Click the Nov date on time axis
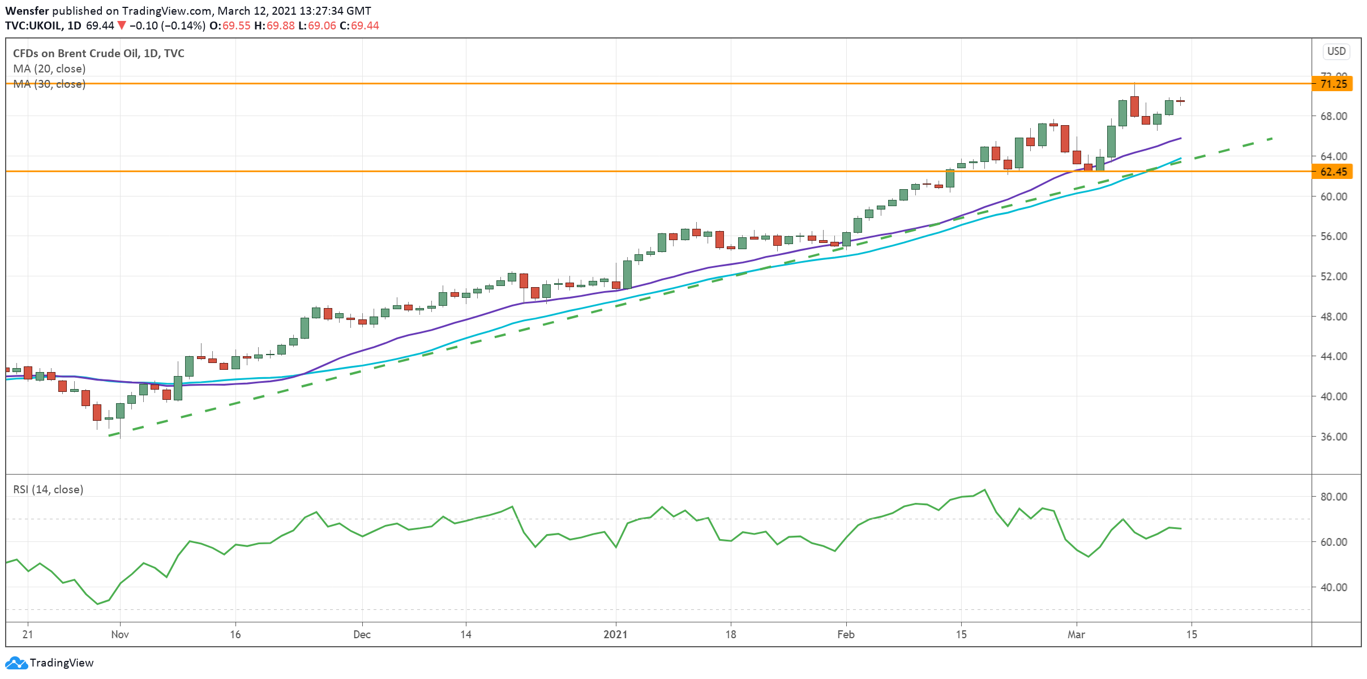The width and height of the screenshot is (1367, 679). 120,634
